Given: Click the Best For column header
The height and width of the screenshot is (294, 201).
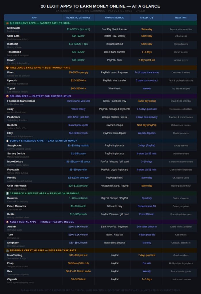Looking at the screenshot, I should [181, 18].
